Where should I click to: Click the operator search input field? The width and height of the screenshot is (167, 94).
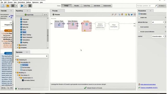point(31,56)
